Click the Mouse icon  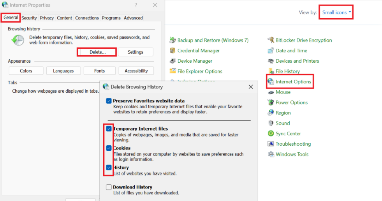tap(271, 92)
